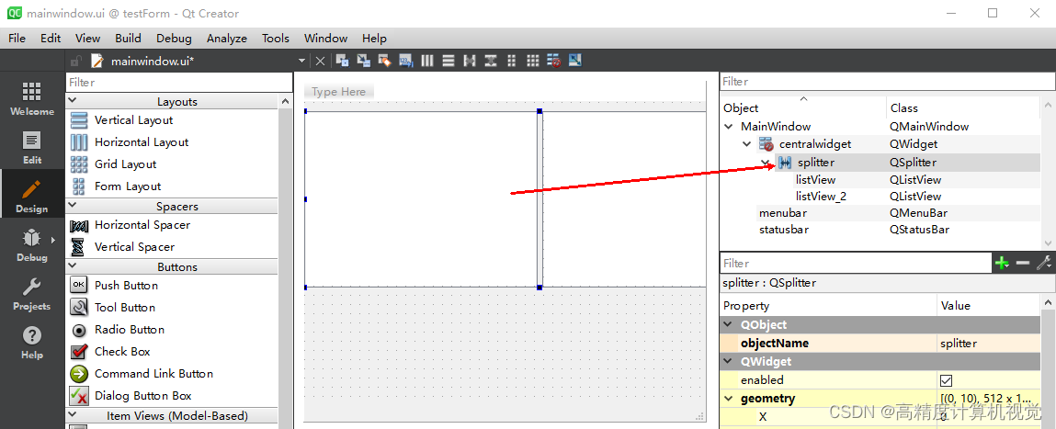1056x429 pixels.
Task: Apply Lay Out Horizontally from toolbar
Action: (427, 61)
